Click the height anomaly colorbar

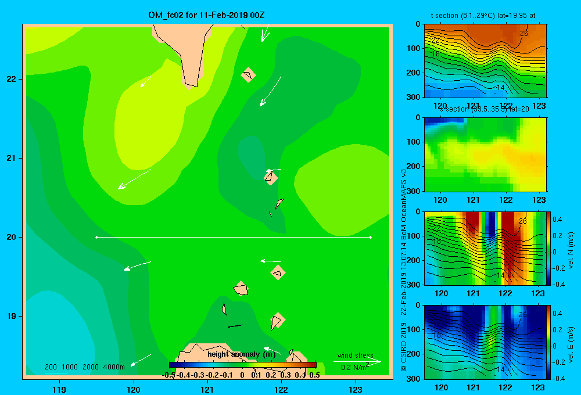pos(243,365)
